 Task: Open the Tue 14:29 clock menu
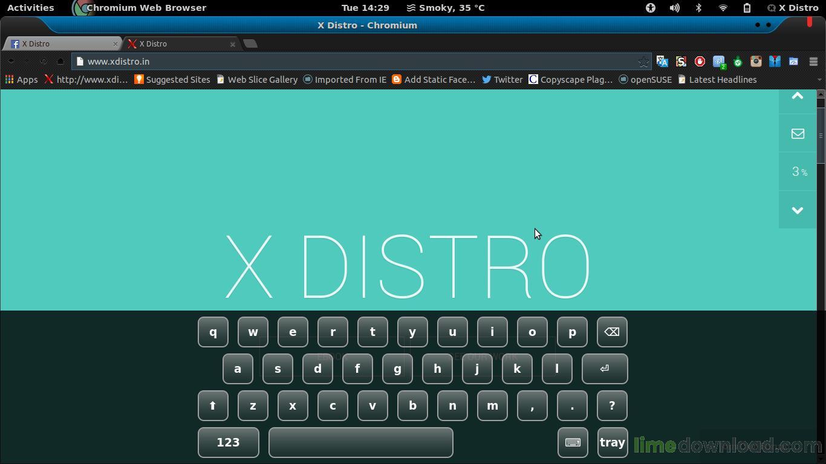point(365,8)
